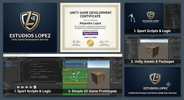Select the C# script file icon in Project panel

point(35,87)
